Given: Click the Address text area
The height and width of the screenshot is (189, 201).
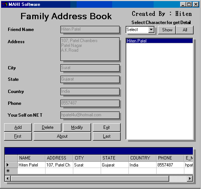Looking at the screenshot, I should [x=90, y=49].
